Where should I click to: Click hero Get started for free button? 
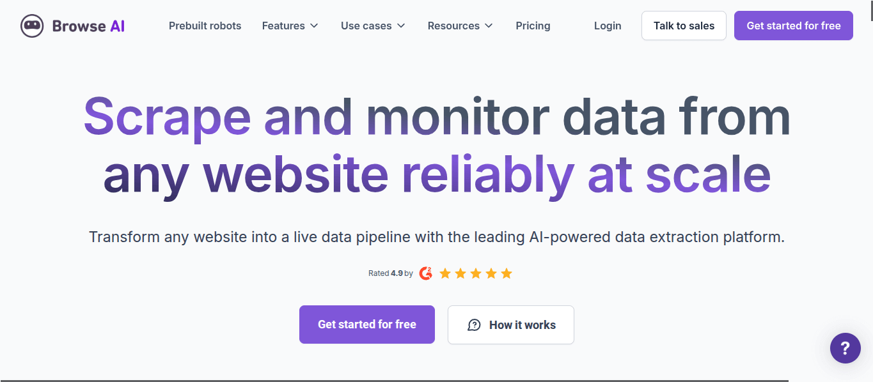[367, 325]
